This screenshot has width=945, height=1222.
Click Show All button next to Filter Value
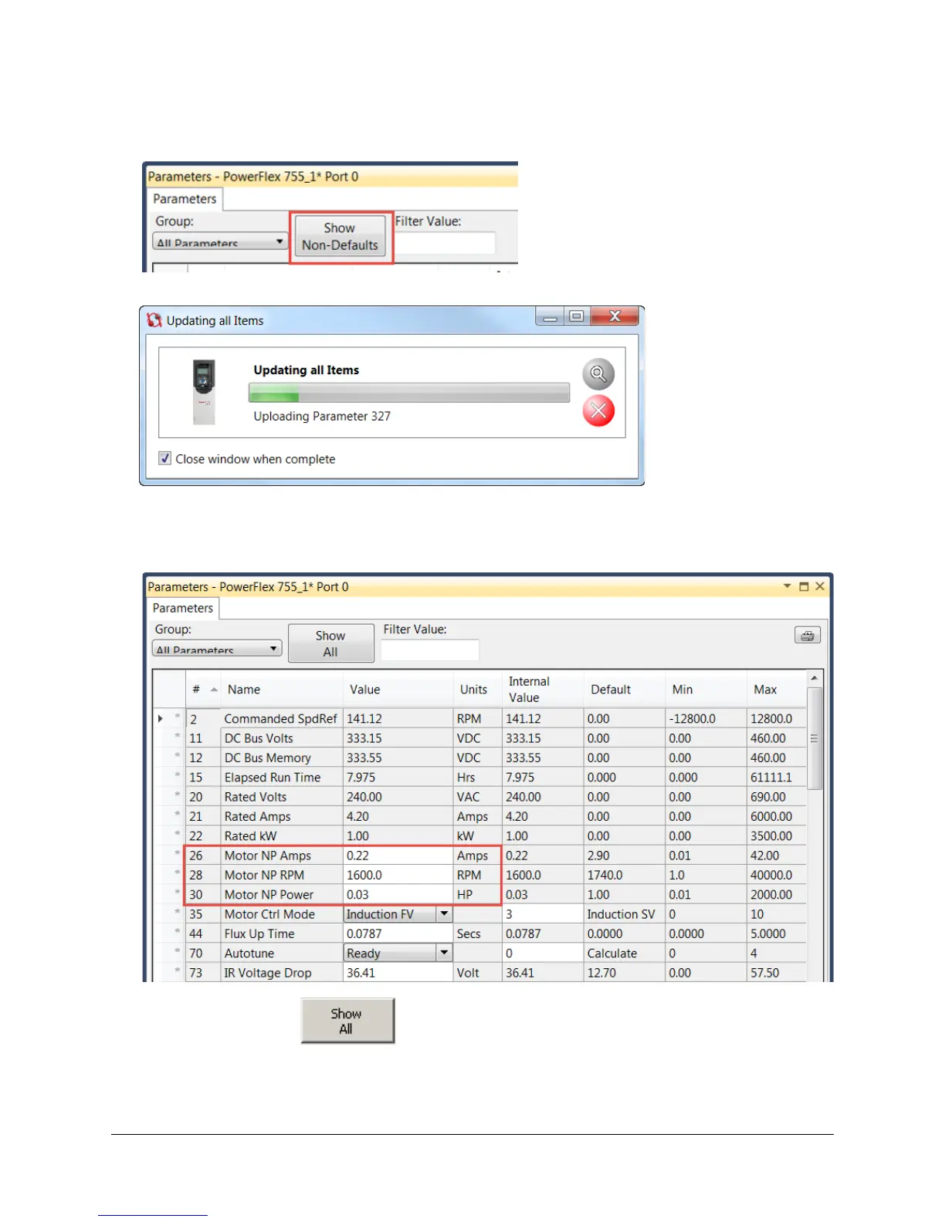(330, 643)
